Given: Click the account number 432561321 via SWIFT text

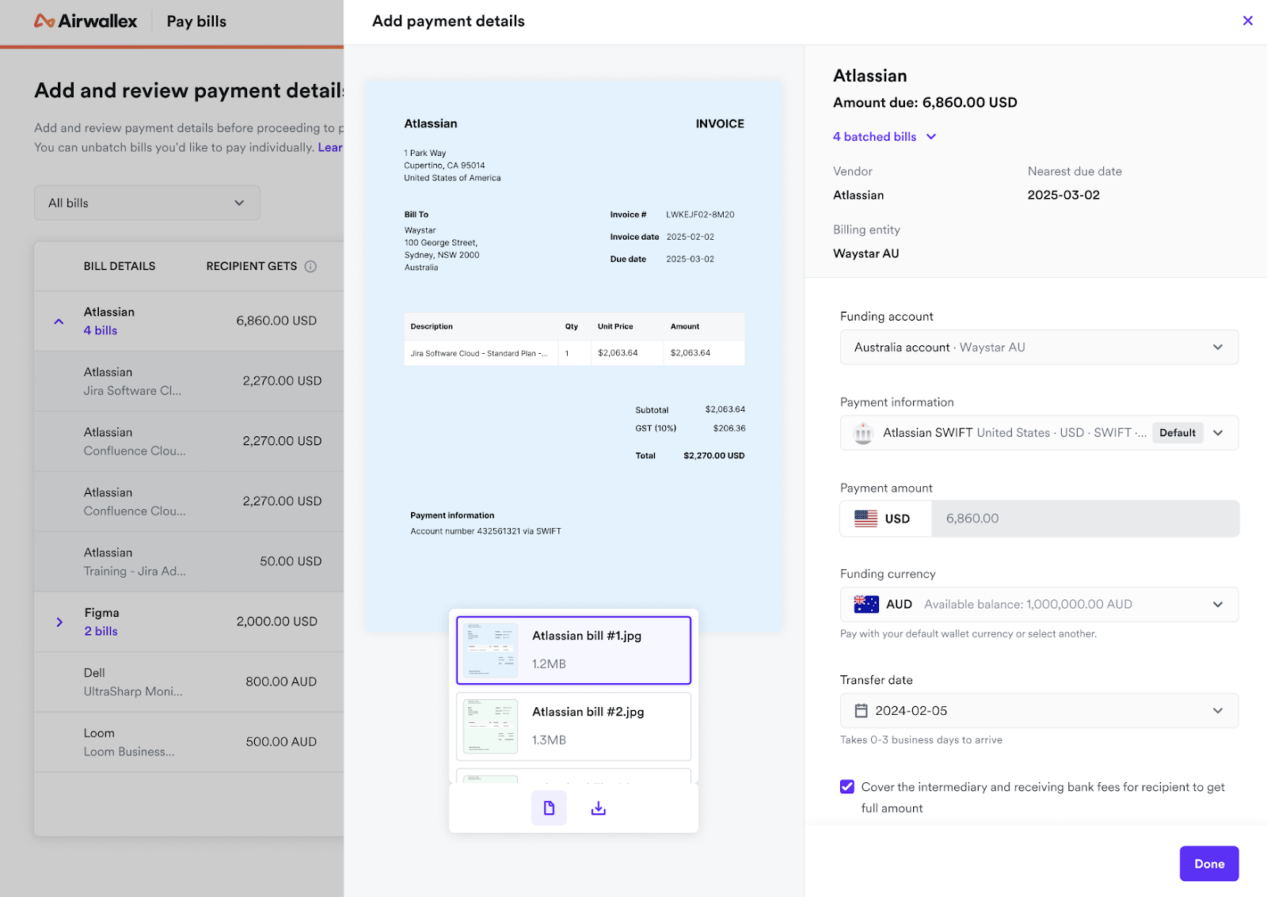Looking at the screenshot, I should coord(485,531).
